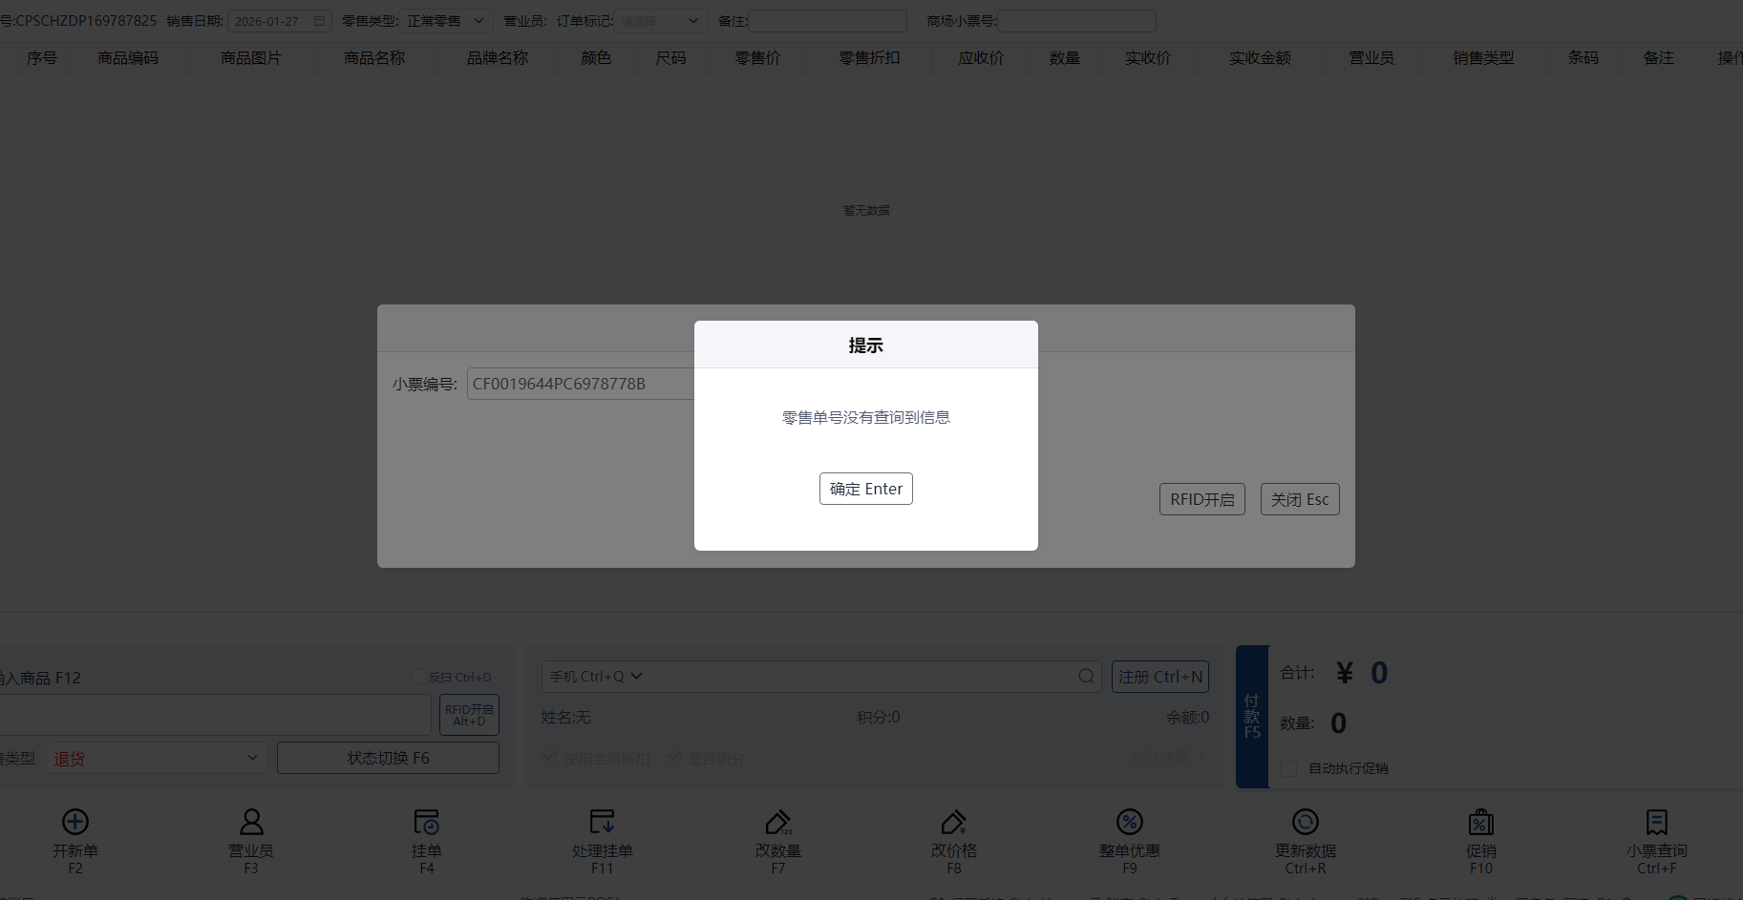The width and height of the screenshot is (1743, 900).
Task: Open the 小票查询 receipt search icon
Action: point(1656,822)
